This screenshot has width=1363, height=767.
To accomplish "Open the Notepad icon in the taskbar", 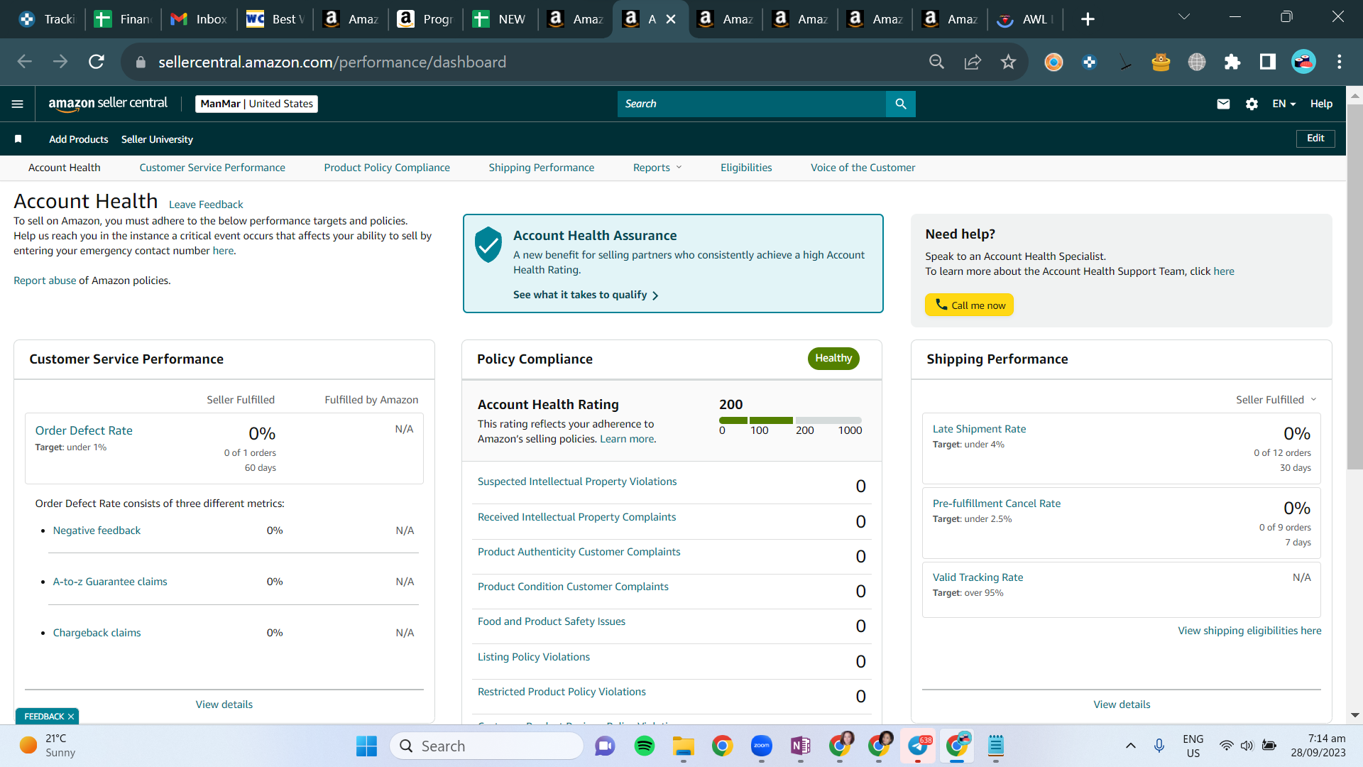I will click(x=996, y=746).
